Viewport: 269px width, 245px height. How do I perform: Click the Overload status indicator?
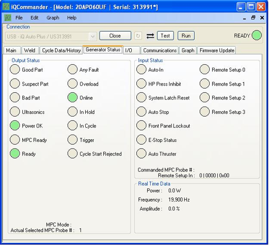coord(72,83)
